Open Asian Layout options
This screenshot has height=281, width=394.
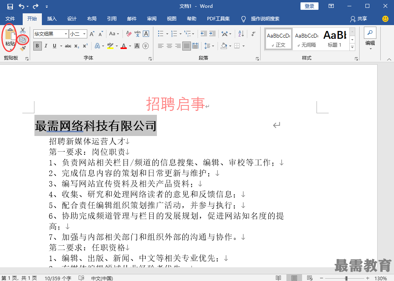click(x=225, y=34)
